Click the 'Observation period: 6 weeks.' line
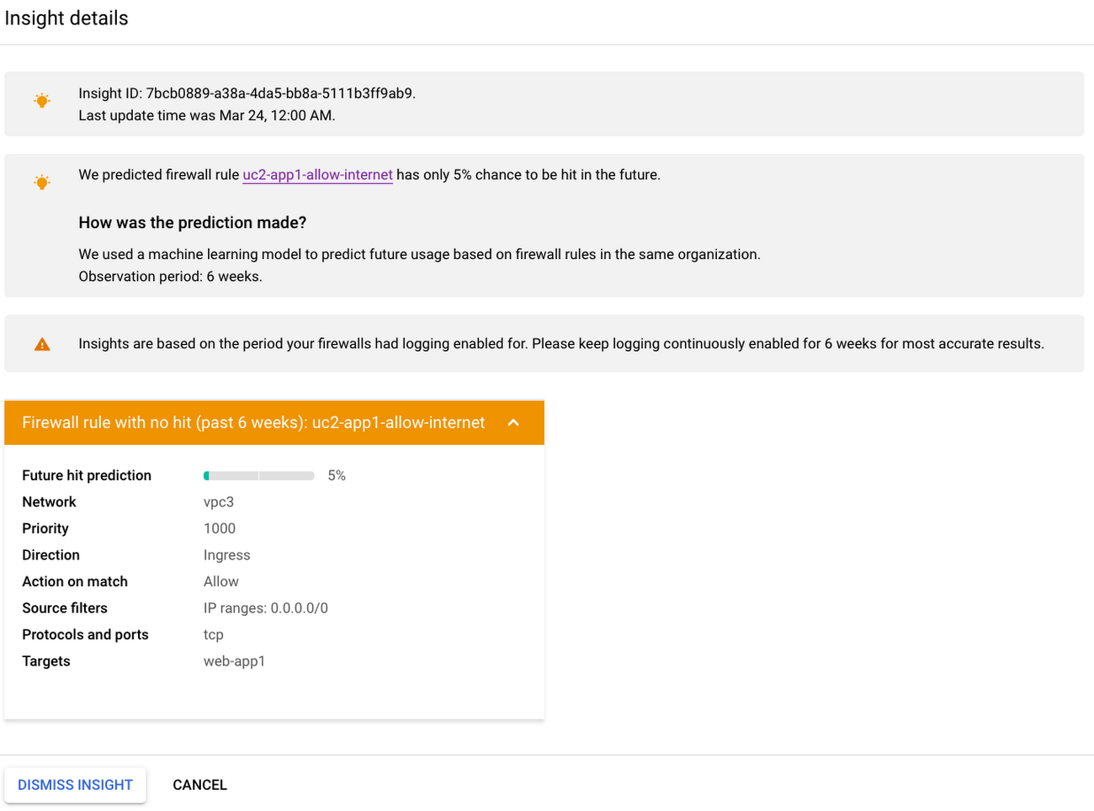The width and height of the screenshot is (1094, 811). pyautogui.click(x=170, y=276)
